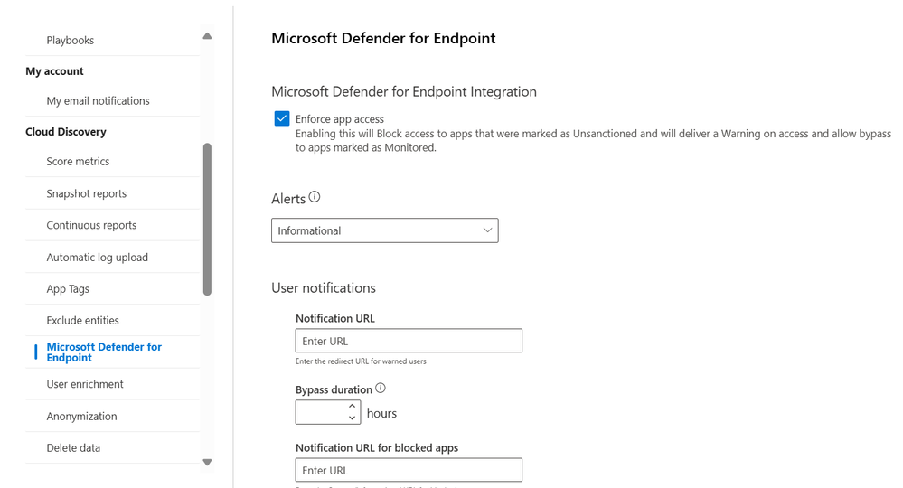Open My email notifications
Screen dimensions: 903x488
tap(98, 100)
